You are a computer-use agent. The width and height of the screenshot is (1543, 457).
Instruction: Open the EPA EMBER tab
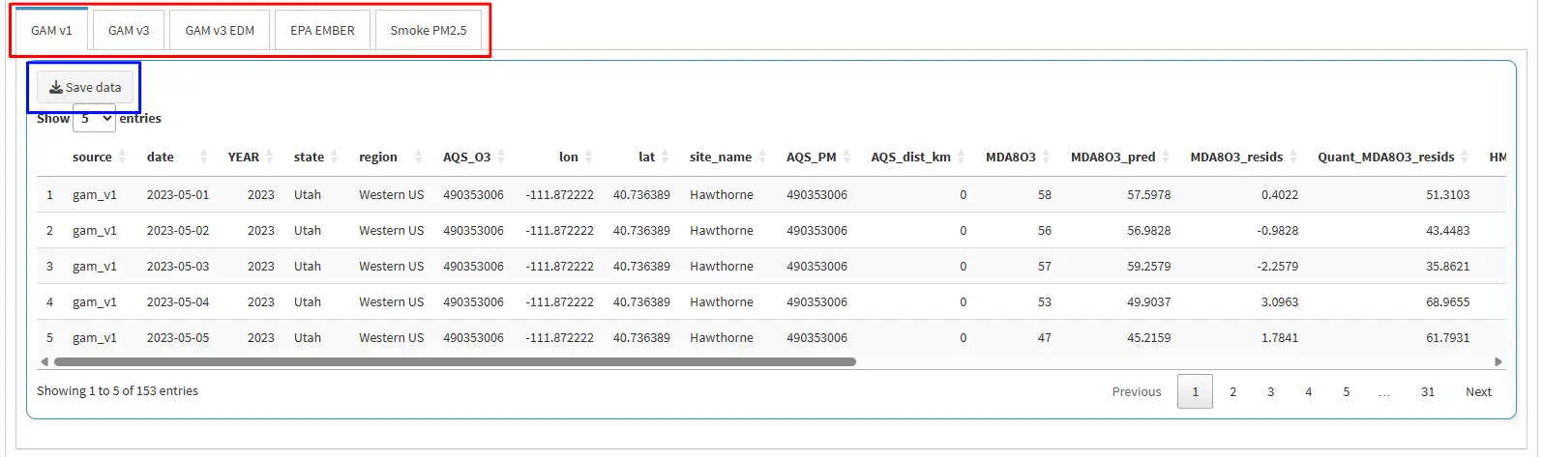point(322,30)
